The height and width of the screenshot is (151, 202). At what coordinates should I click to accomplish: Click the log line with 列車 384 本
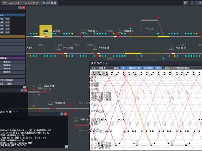[x=23, y=138]
